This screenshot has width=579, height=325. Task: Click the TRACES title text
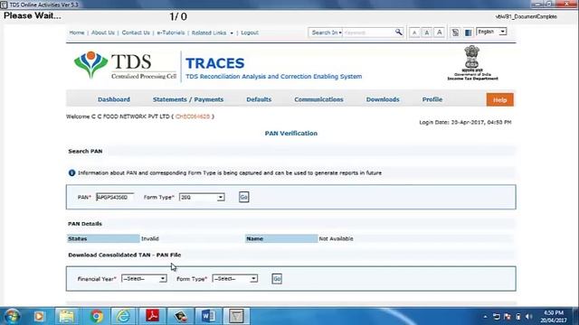pos(215,63)
